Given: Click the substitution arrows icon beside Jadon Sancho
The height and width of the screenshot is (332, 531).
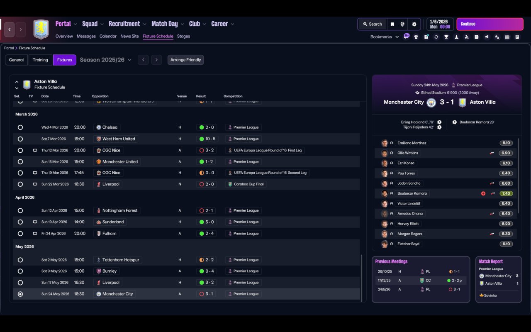Looking at the screenshot, I should pos(492,183).
